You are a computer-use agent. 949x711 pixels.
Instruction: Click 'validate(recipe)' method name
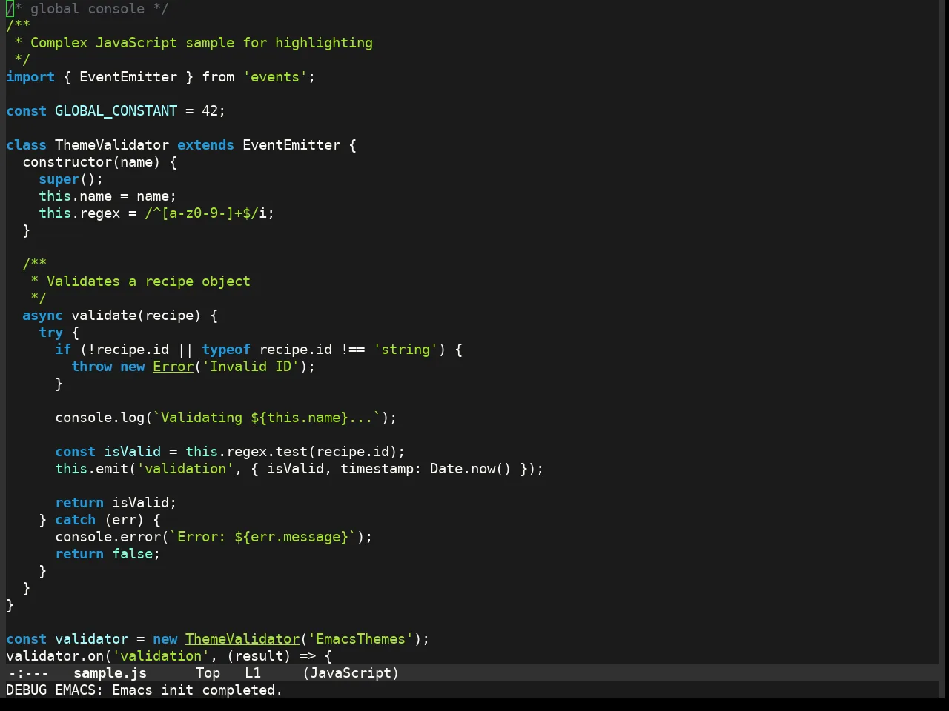click(x=136, y=316)
